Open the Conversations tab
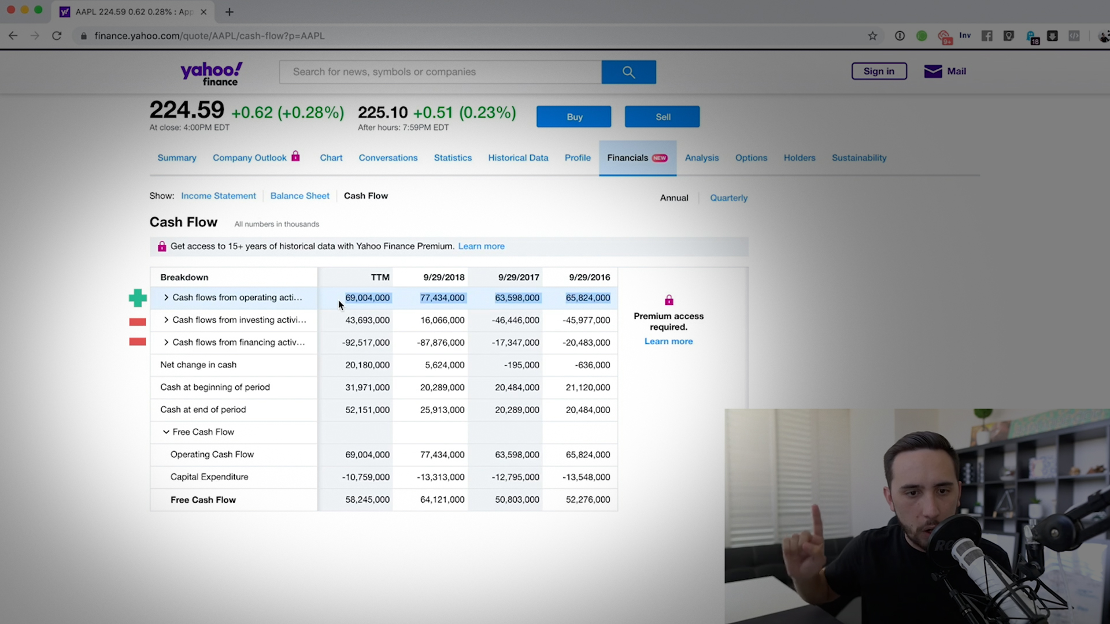The image size is (1110, 624). pos(388,158)
